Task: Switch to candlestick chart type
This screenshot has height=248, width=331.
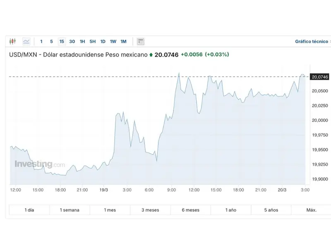Action: click(12, 41)
